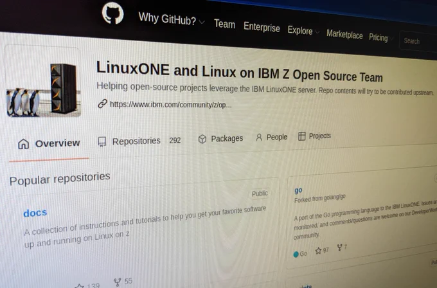Click the organization description tagline
The width and height of the screenshot is (437, 288).
click(x=265, y=89)
